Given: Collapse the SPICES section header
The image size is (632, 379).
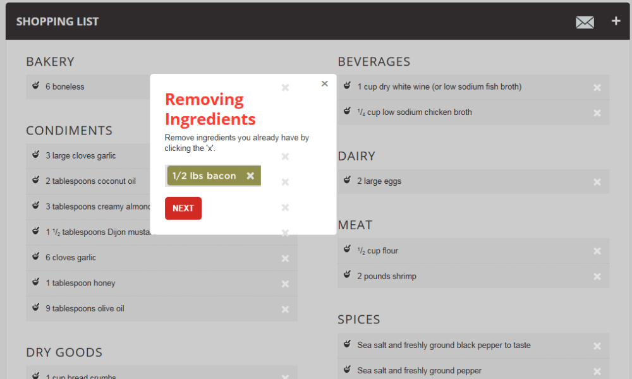Looking at the screenshot, I should pos(359,320).
